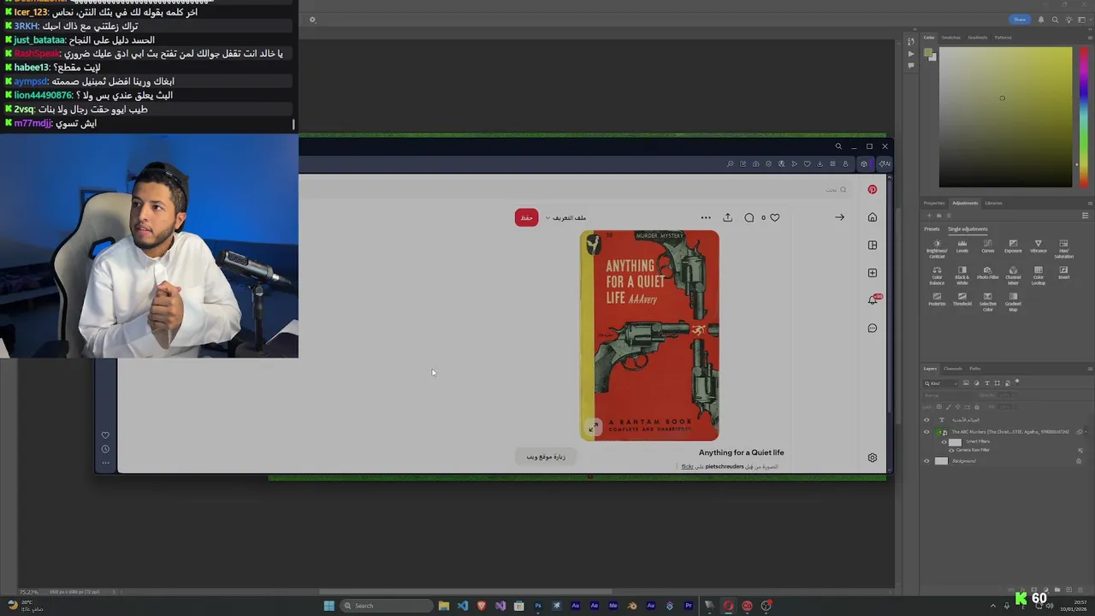Add a Curves adjustment
Screen dimensions: 1095x616
(988, 246)
